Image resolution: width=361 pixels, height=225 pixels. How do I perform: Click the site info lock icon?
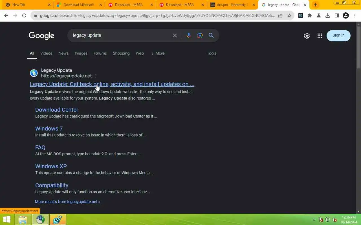(x=35, y=16)
